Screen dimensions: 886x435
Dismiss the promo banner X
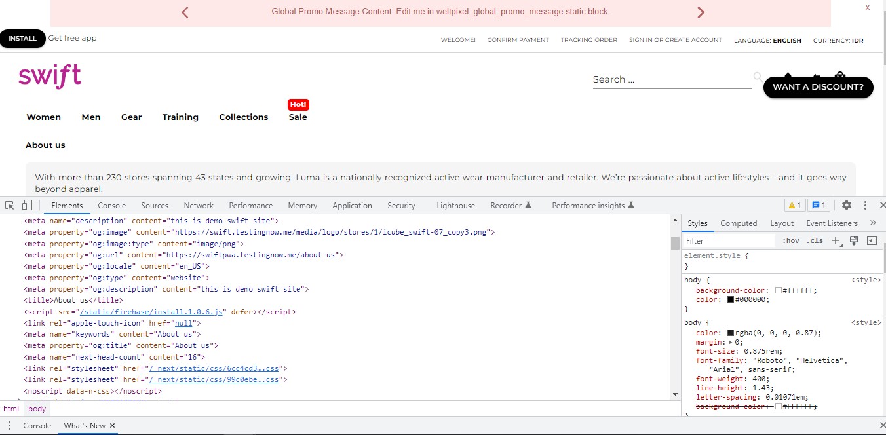(x=868, y=8)
